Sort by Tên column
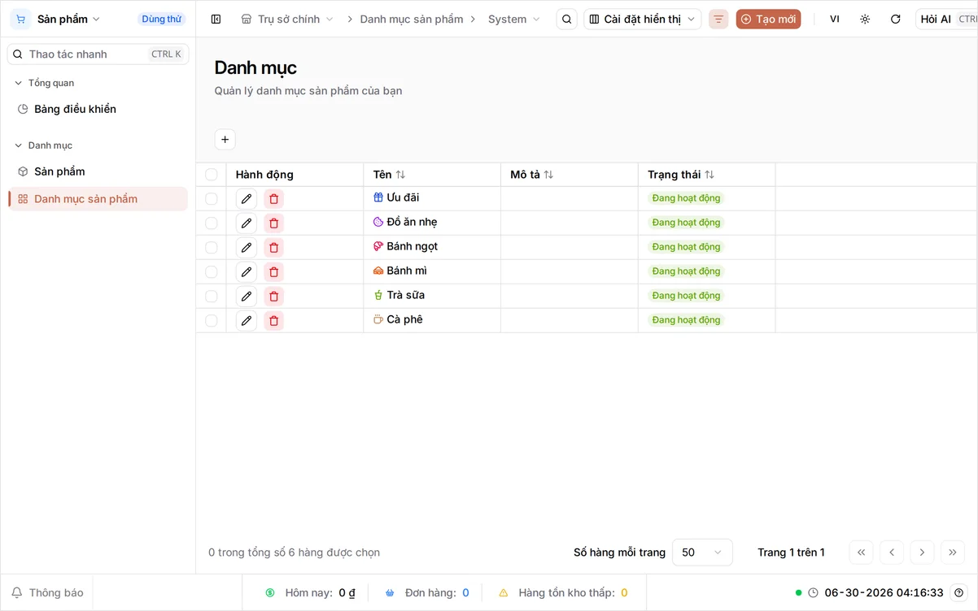The width and height of the screenshot is (978, 611). pos(389,175)
